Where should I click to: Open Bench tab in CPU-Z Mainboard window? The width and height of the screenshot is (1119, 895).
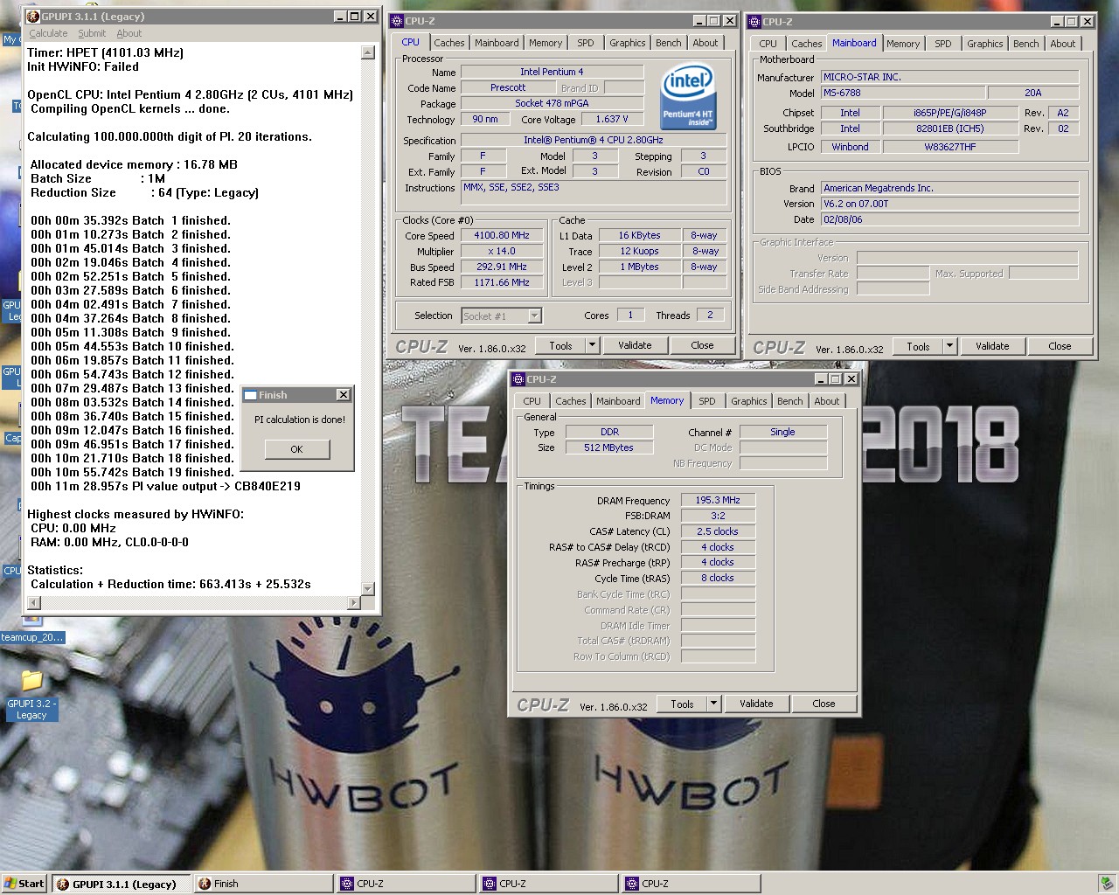click(1026, 44)
